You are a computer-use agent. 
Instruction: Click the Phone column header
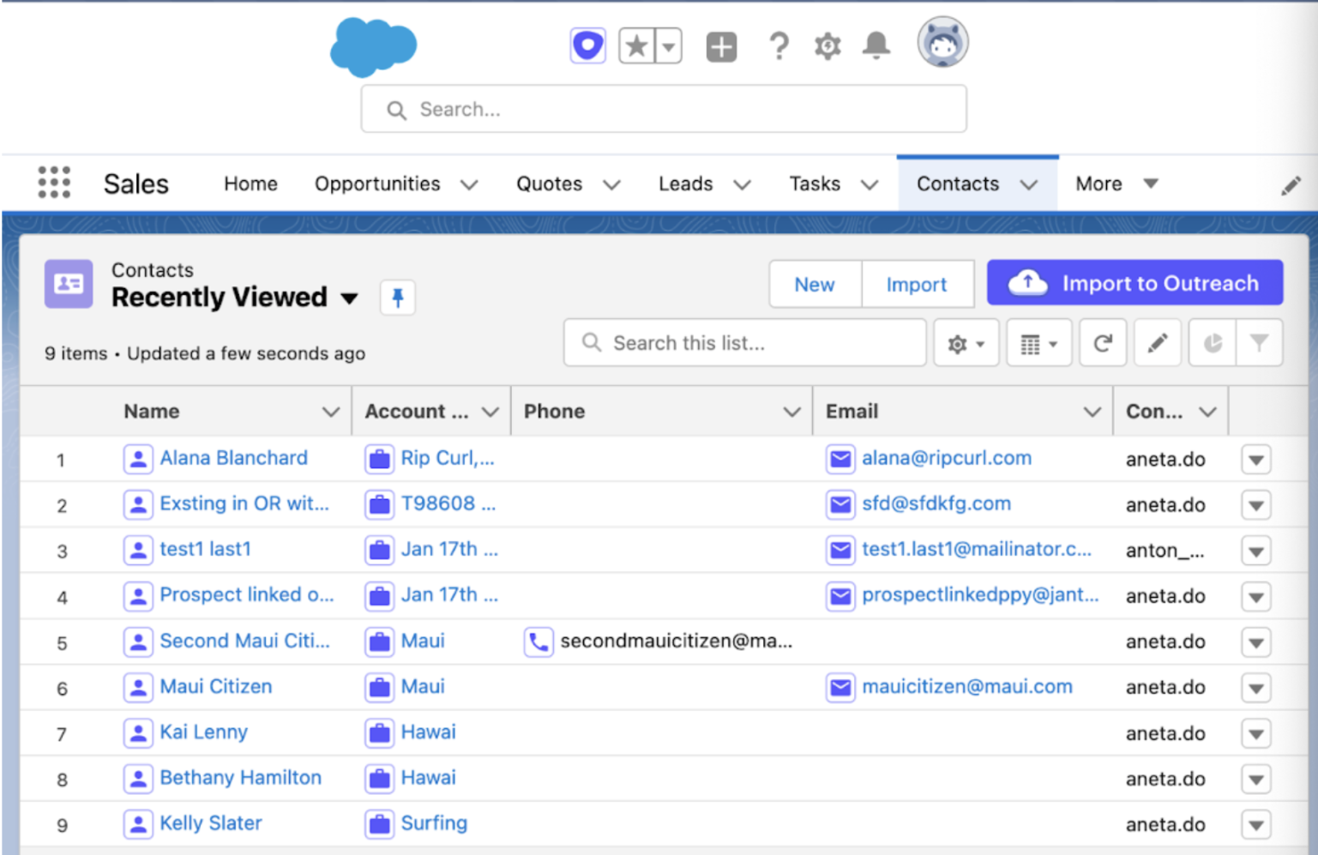click(554, 412)
